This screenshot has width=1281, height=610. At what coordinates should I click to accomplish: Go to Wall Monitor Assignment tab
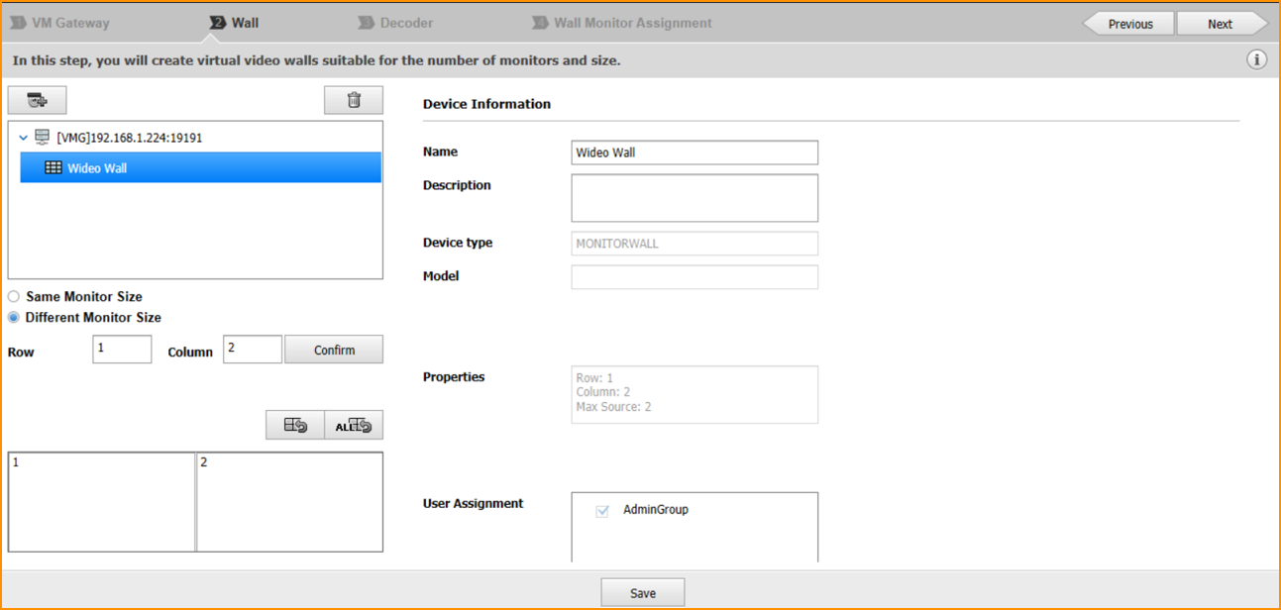(622, 23)
